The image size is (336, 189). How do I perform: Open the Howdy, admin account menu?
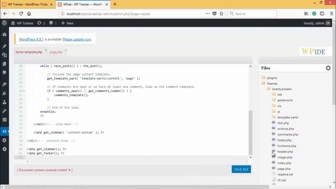coord(317,23)
